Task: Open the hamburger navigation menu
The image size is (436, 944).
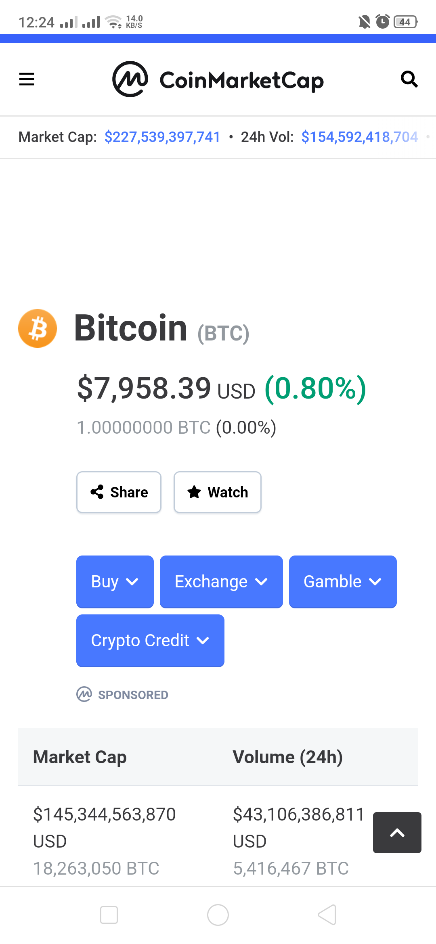Action: click(27, 79)
